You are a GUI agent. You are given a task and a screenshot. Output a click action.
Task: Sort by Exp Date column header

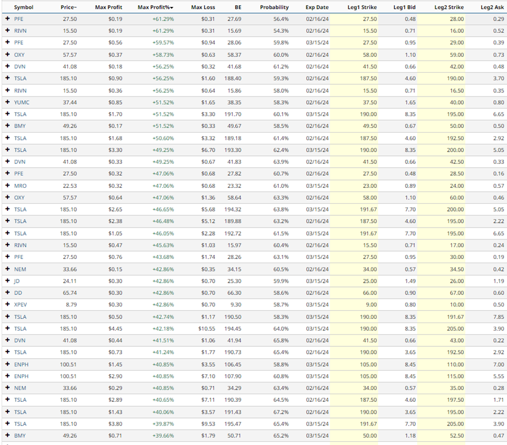click(x=317, y=7)
